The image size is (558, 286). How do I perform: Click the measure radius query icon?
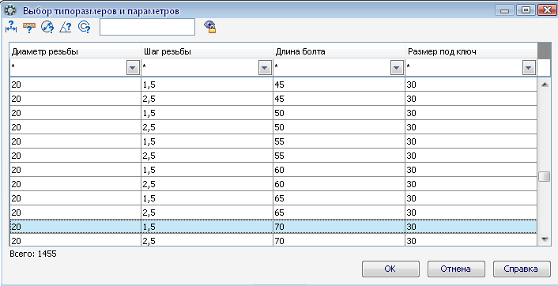pos(84,27)
